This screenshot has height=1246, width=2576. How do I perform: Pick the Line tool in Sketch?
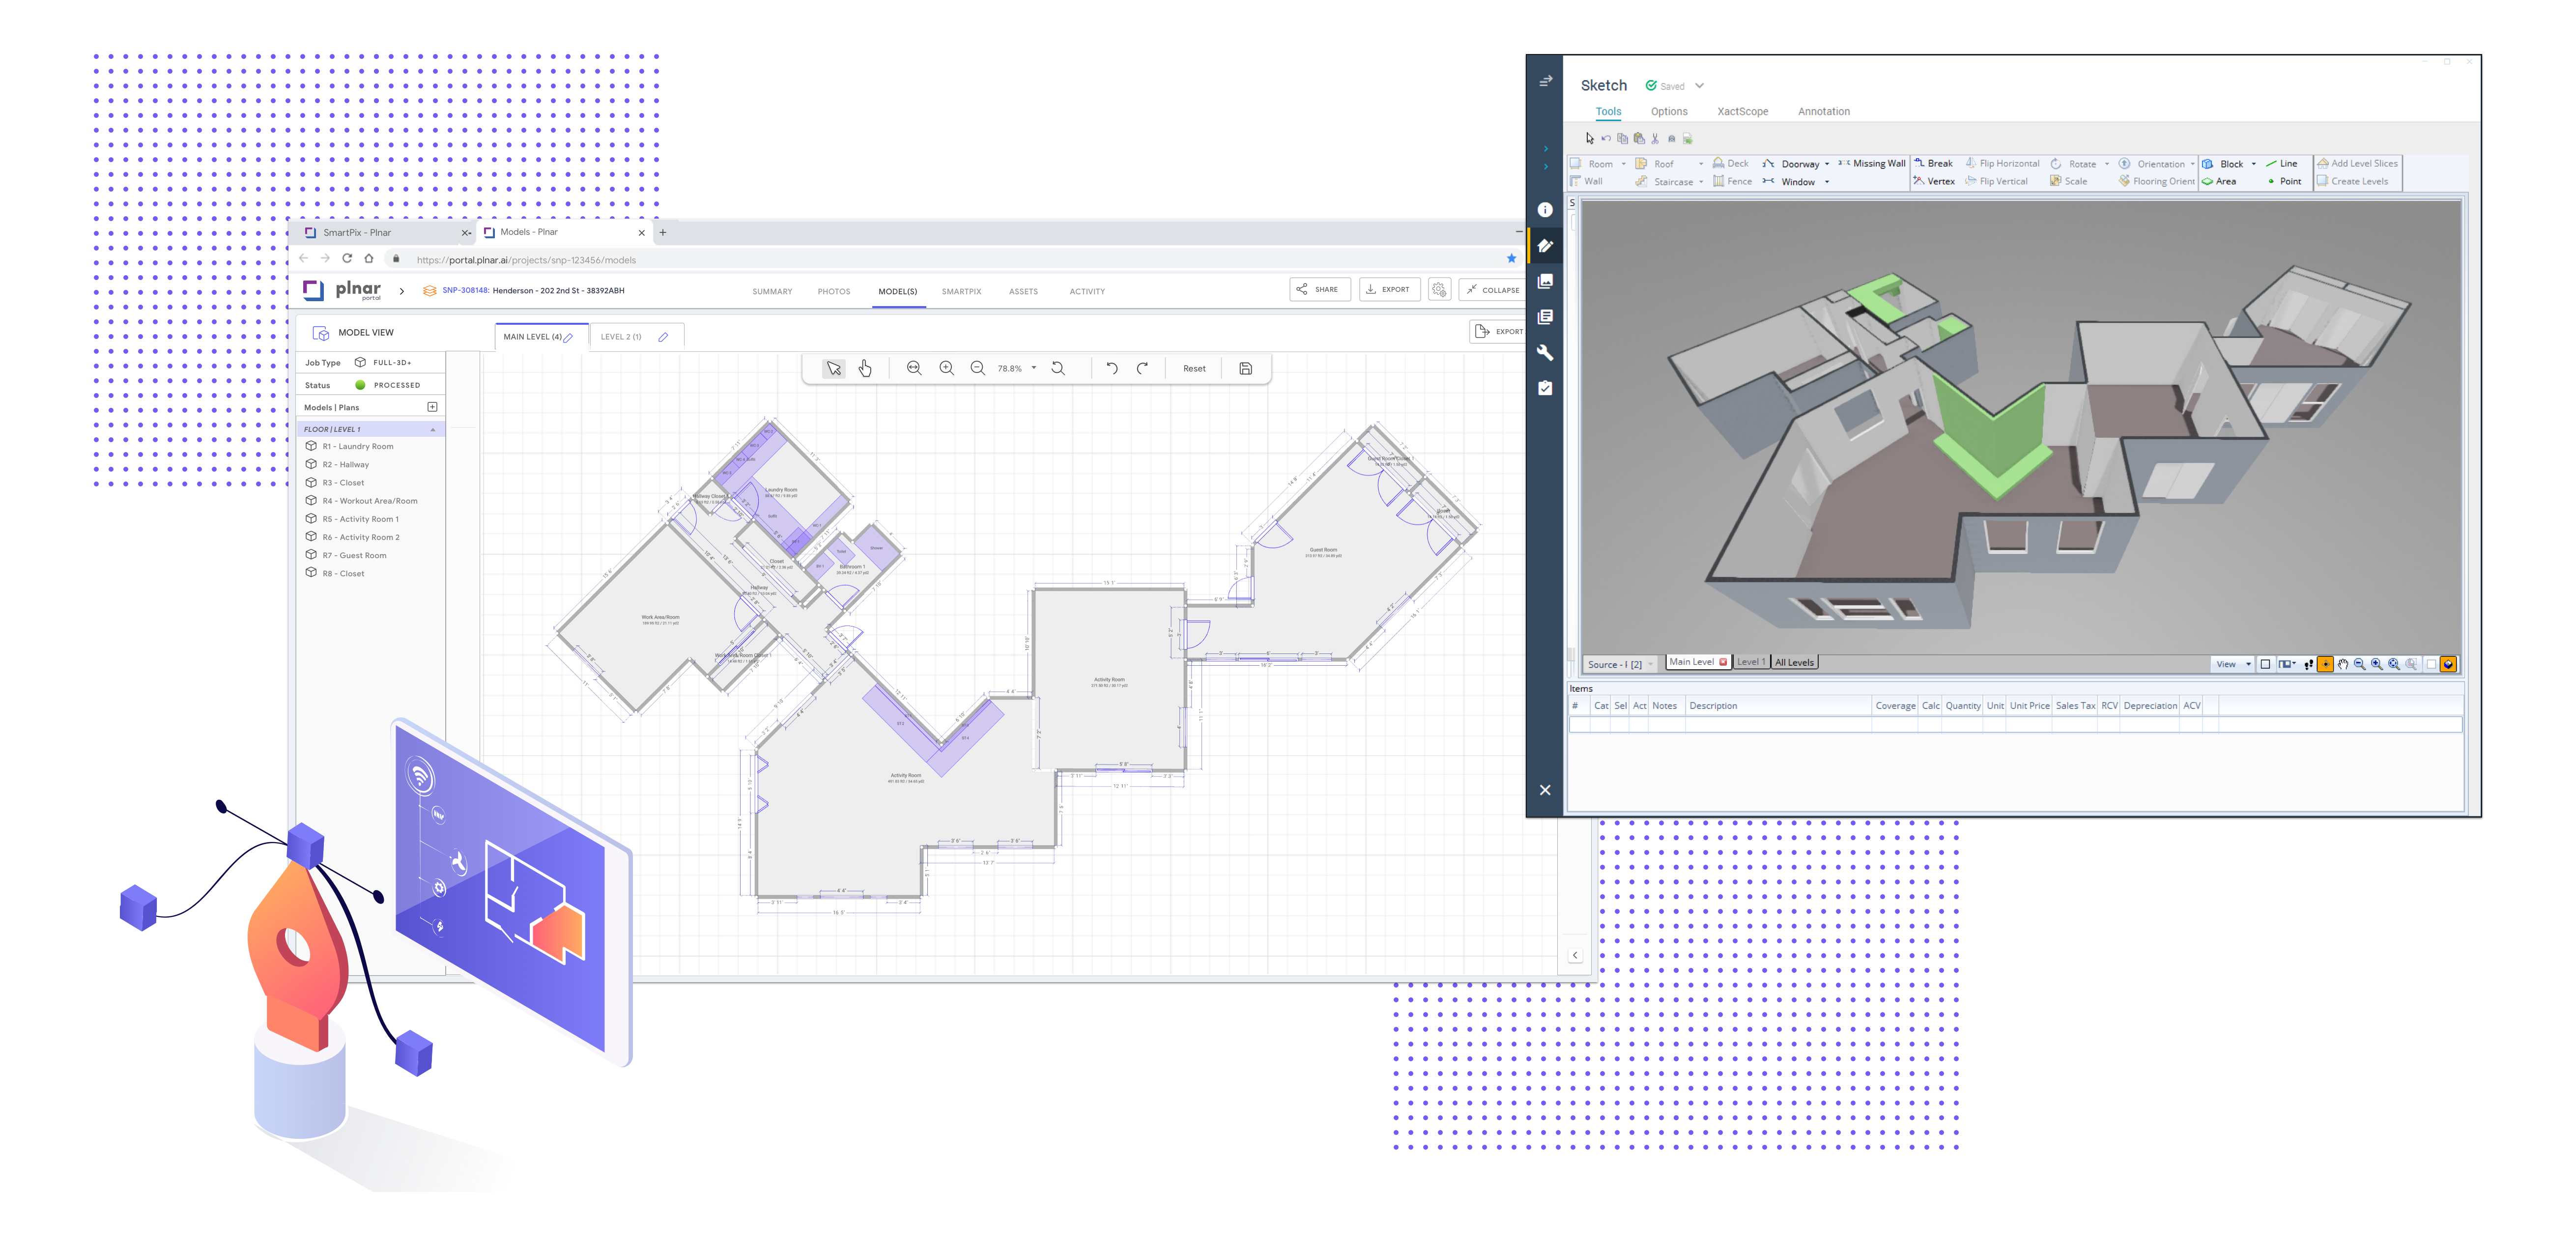(x=2283, y=163)
